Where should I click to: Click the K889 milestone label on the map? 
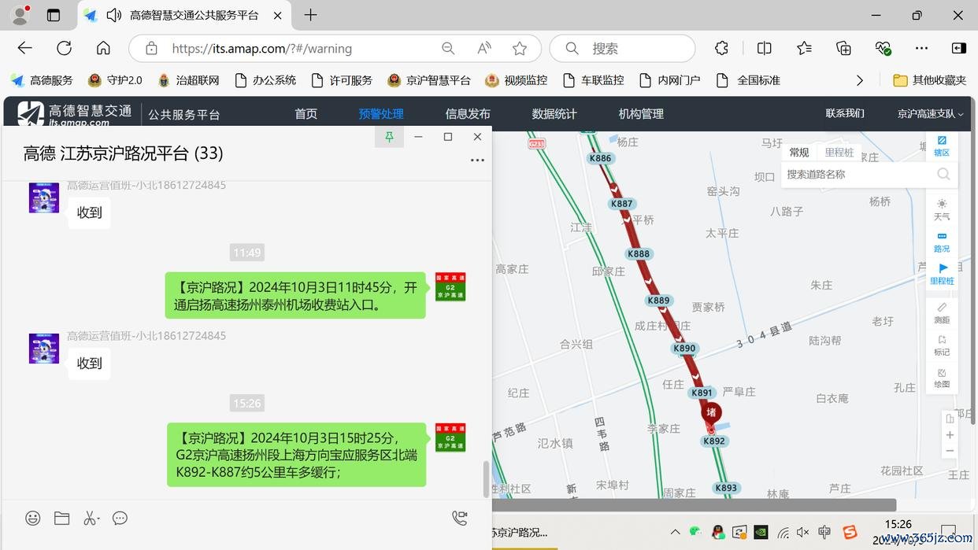point(658,301)
